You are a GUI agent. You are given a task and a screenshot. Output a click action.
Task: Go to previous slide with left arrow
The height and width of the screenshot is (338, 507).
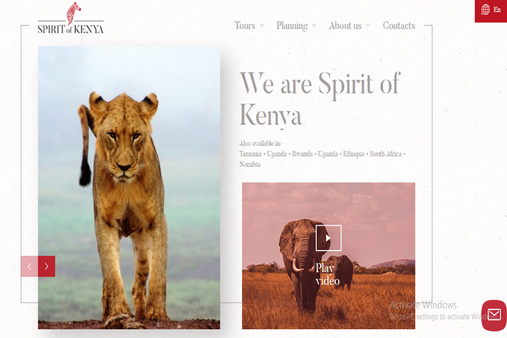tap(29, 266)
